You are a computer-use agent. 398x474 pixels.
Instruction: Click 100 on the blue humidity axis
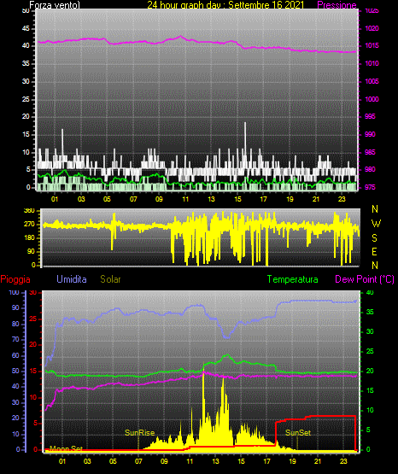14,292
